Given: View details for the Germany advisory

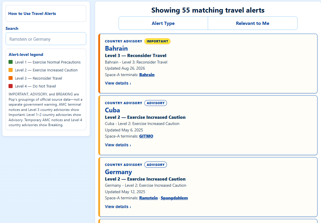Looking at the screenshot, I should 118,207.
